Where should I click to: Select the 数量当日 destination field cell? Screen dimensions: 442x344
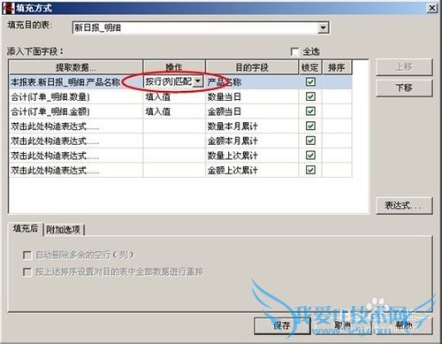pos(252,96)
